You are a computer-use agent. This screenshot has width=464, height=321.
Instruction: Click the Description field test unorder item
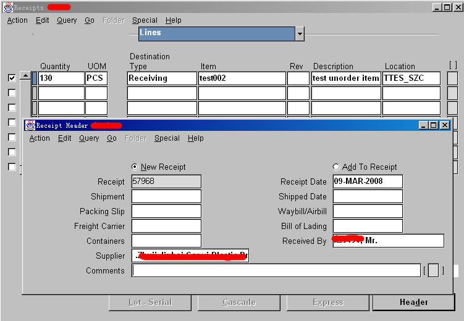click(x=346, y=78)
